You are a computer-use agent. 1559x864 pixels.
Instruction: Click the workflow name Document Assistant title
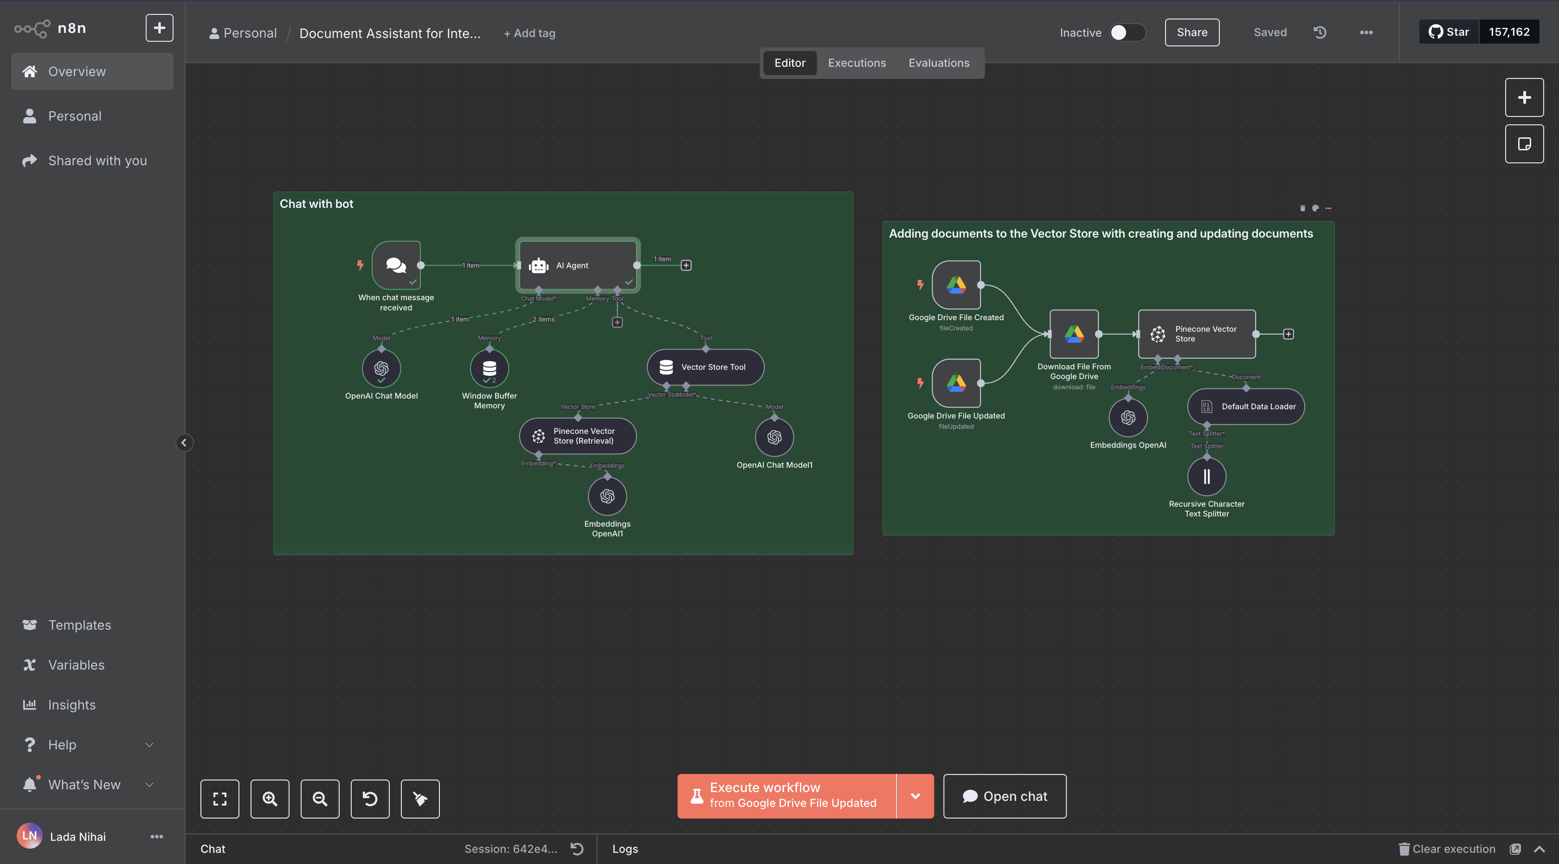tap(390, 33)
